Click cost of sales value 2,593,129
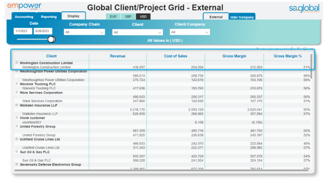 click(196, 109)
